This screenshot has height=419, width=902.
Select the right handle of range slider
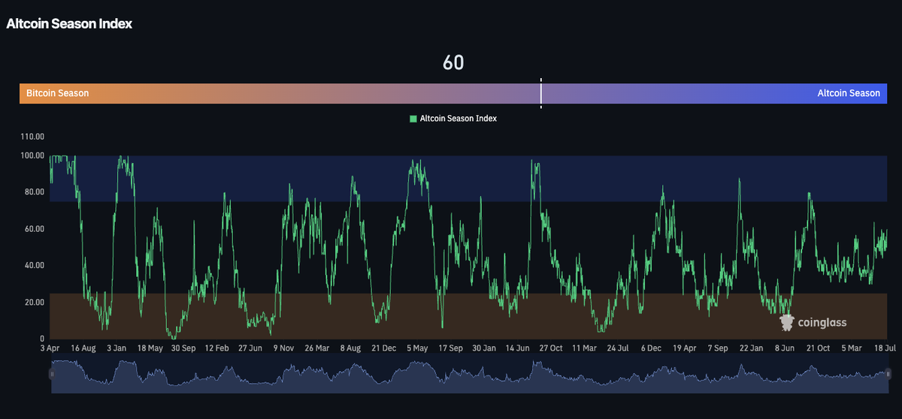point(888,373)
